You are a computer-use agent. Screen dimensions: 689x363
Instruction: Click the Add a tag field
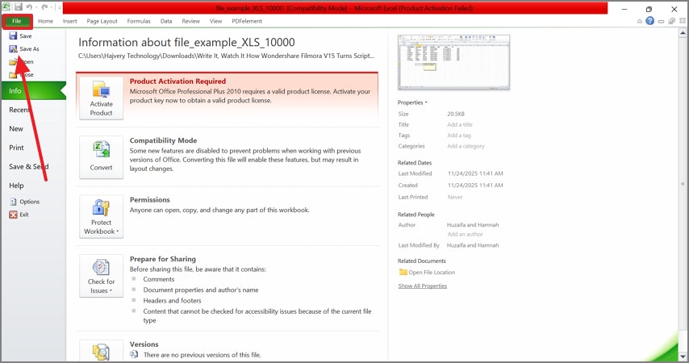pos(459,136)
